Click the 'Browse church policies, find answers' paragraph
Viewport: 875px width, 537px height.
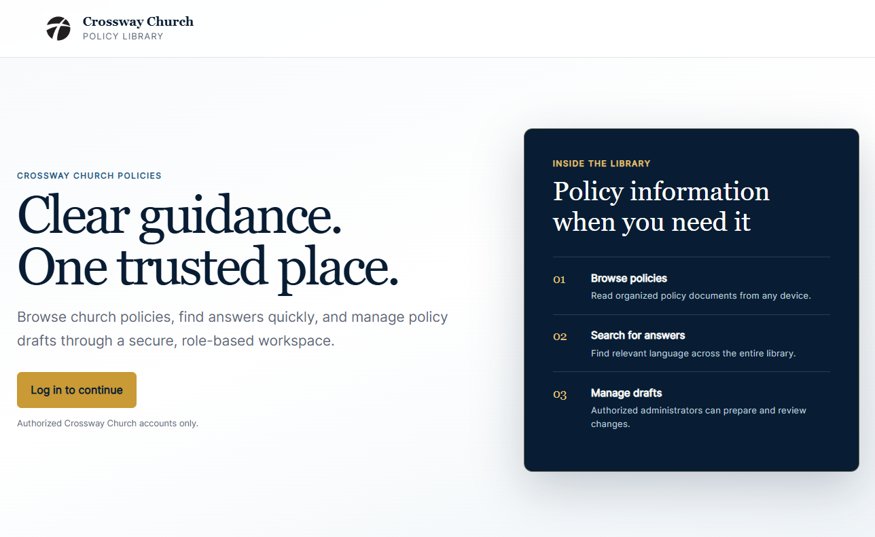232,329
